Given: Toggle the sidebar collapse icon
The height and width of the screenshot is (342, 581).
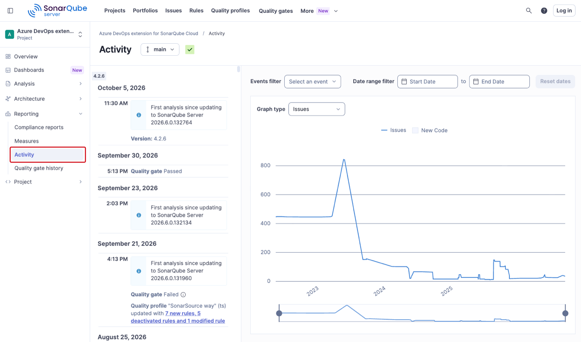Looking at the screenshot, I should tap(10, 11).
